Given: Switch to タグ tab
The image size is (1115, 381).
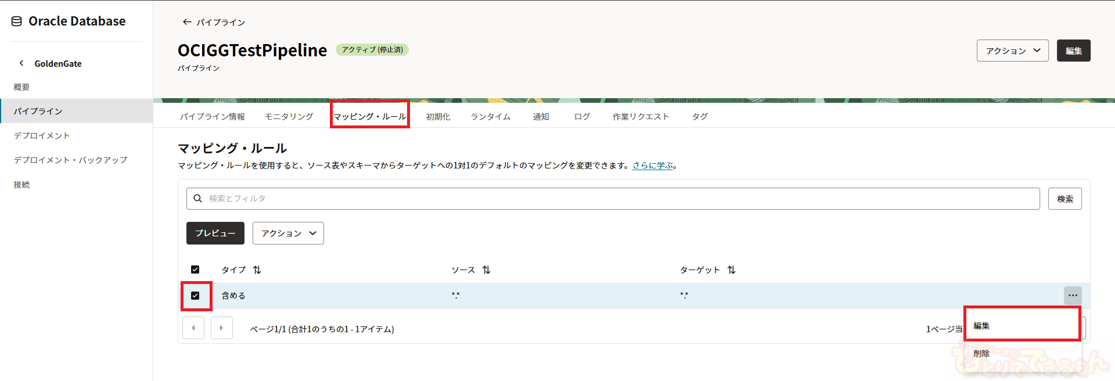Looking at the screenshot, I should tap(700, 117).
